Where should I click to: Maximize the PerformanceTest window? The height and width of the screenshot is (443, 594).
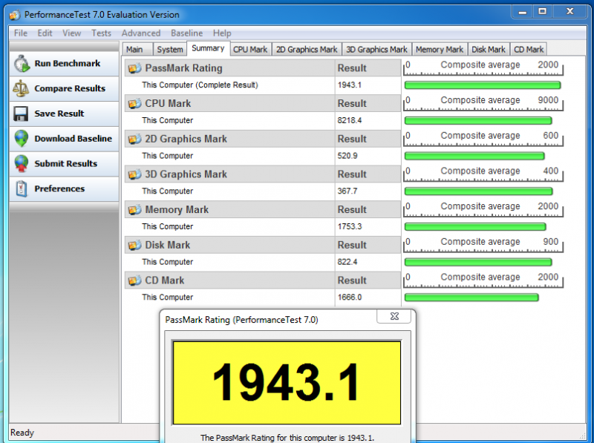(543, 12)
